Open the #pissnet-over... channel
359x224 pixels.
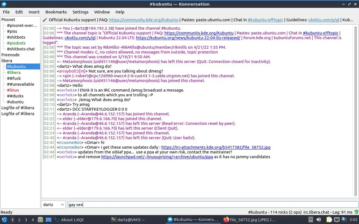22,25
